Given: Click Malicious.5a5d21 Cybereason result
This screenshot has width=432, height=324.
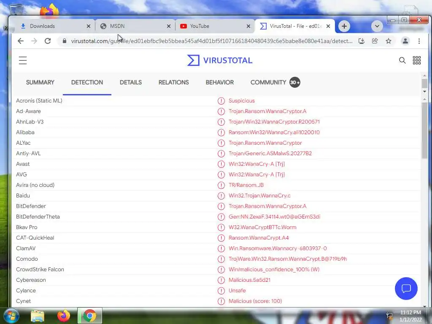Looking at the screenshot, I should point(249,280).
